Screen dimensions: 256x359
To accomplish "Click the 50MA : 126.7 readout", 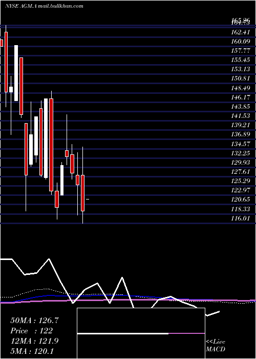I will coord(35,321).
